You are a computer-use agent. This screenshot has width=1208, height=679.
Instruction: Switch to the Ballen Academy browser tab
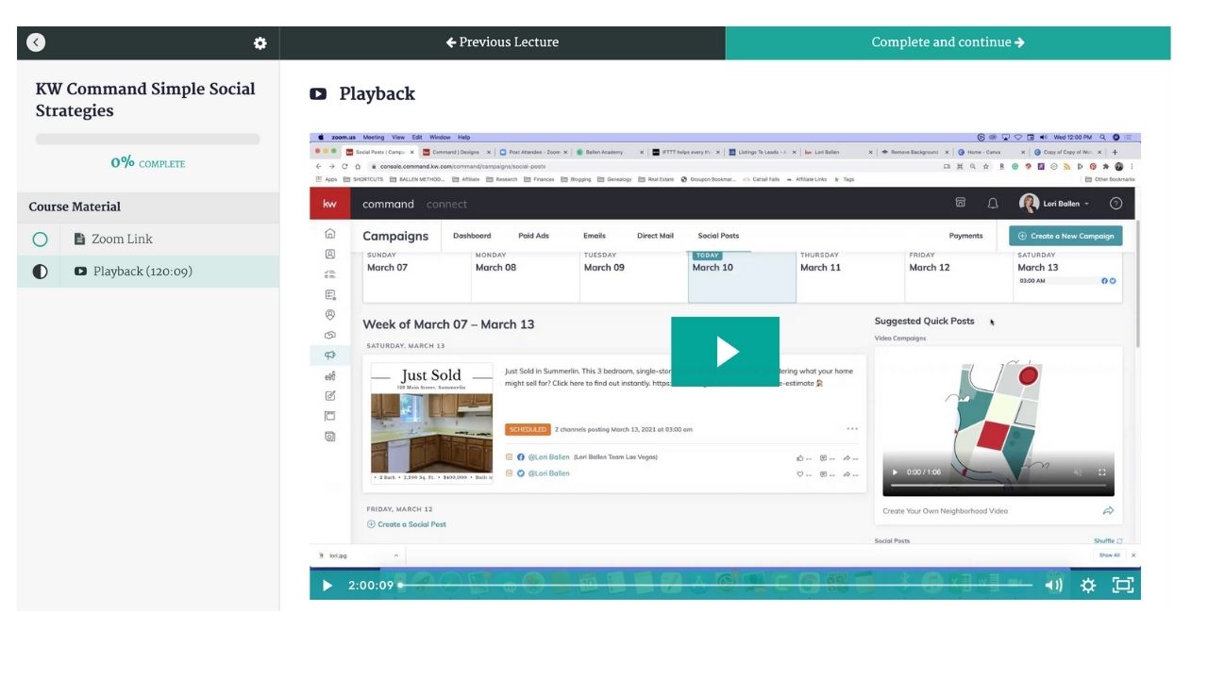coord(610,152)
